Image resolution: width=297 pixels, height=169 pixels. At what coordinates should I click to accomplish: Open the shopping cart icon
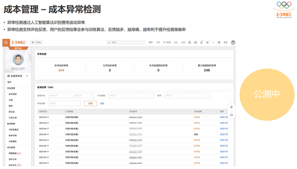tap(207, 43)
